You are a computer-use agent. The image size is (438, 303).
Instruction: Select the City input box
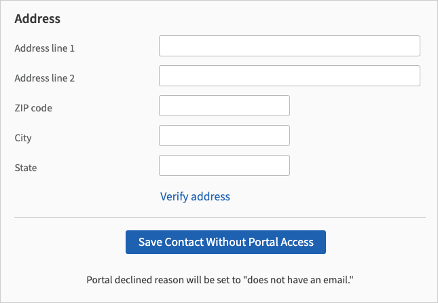click(224, 136)
